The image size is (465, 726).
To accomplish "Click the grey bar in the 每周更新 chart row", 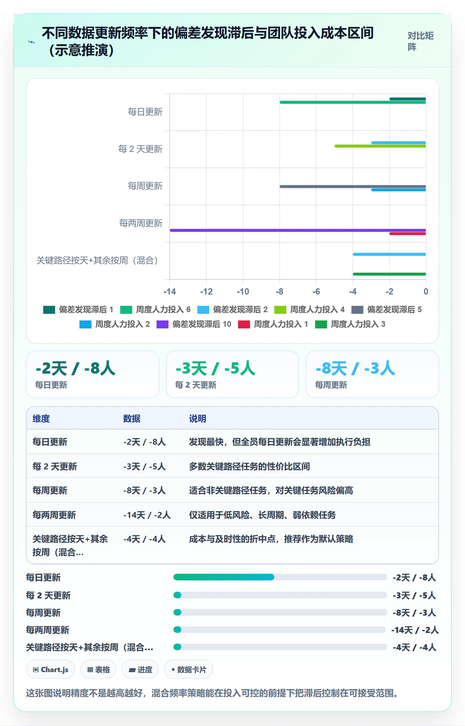I will 353,186.
